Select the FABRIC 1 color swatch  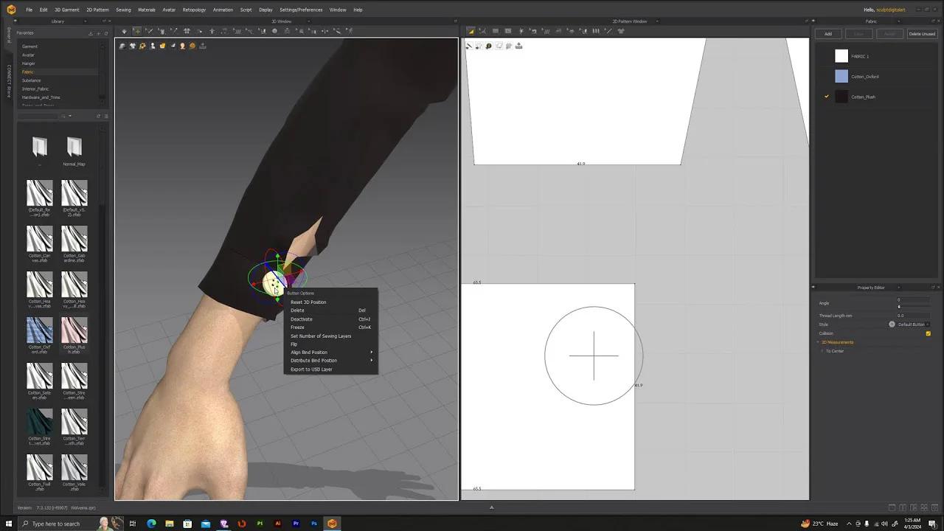(x=841, y=56)
